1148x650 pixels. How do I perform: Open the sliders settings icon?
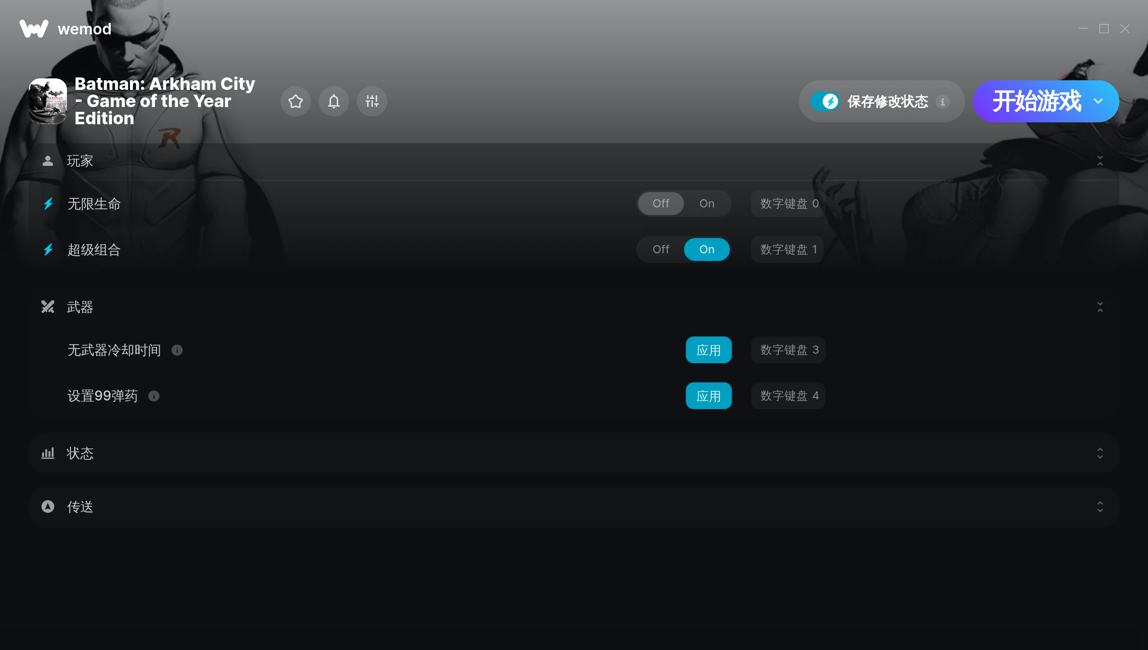[x=372, y=101]
